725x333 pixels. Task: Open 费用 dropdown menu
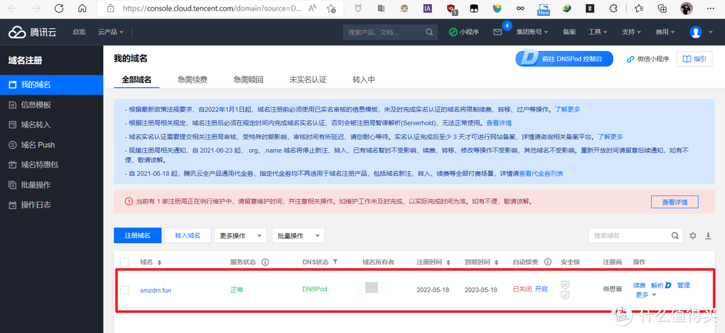[665, 32]
